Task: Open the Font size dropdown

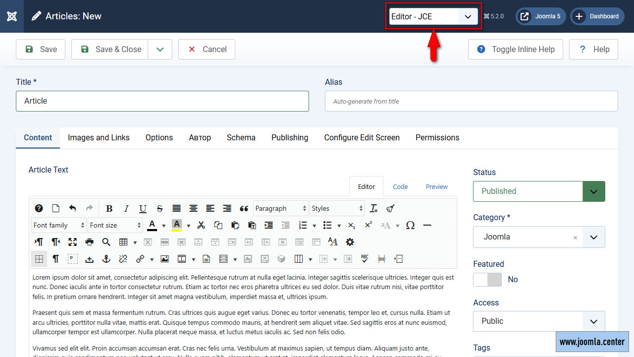Action: pyautogui.click(x=115, y=225)
